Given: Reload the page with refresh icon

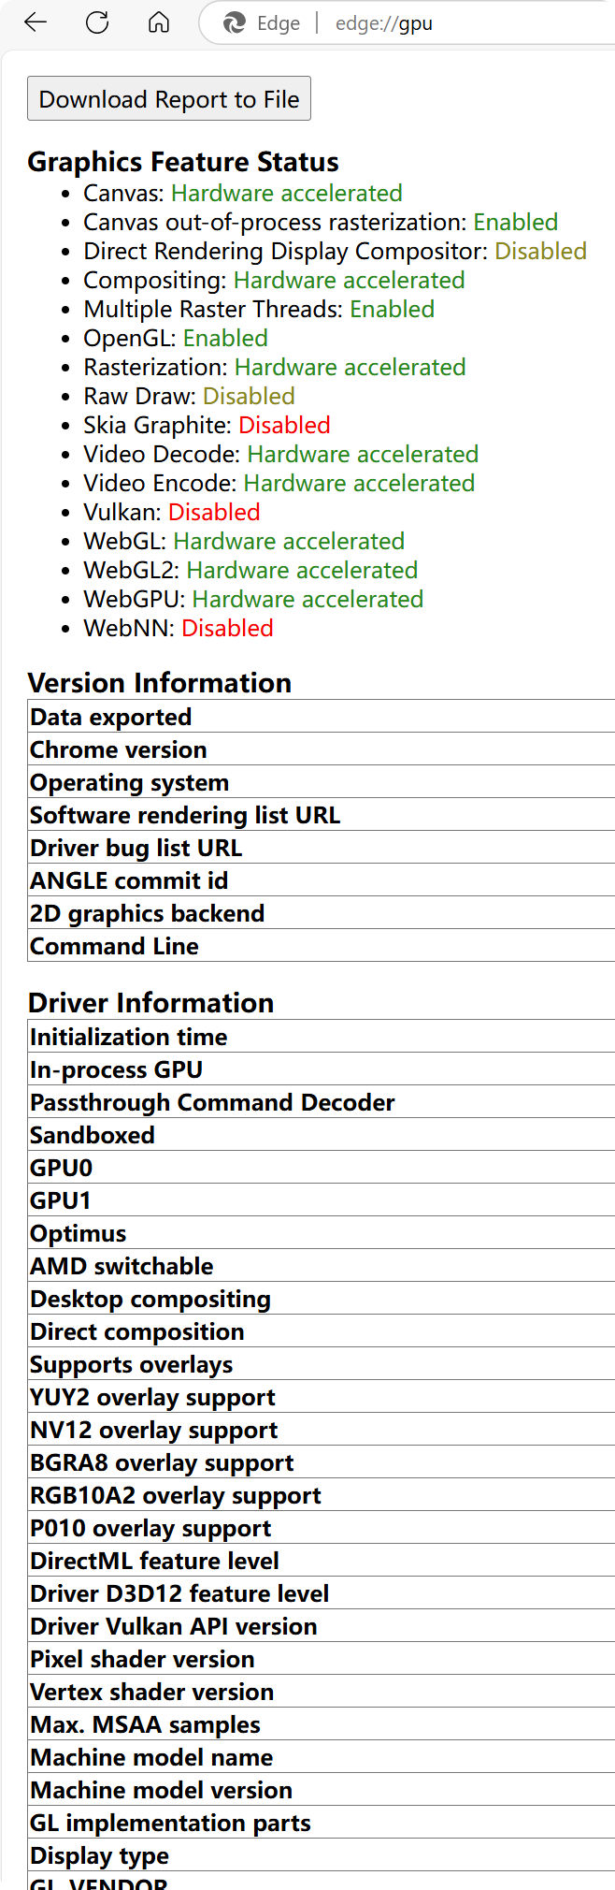Looking at the screenshot, I should [97, 22].
